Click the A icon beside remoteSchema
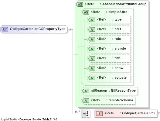Screen dimensions: 160x121 coord(86,100)
